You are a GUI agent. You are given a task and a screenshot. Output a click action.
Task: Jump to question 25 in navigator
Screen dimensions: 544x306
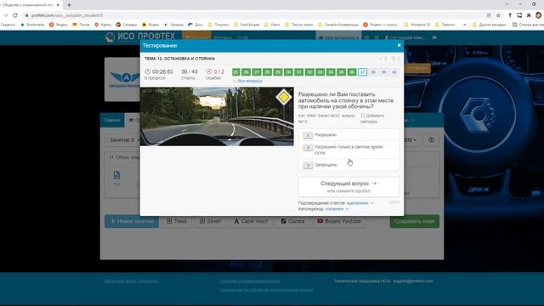pos(236,71)
